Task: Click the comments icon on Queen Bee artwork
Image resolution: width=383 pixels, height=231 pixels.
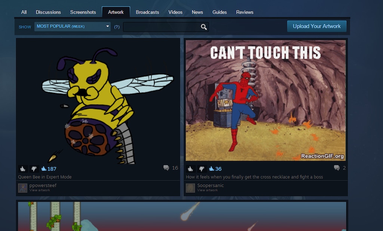Action: click(166, 168)
